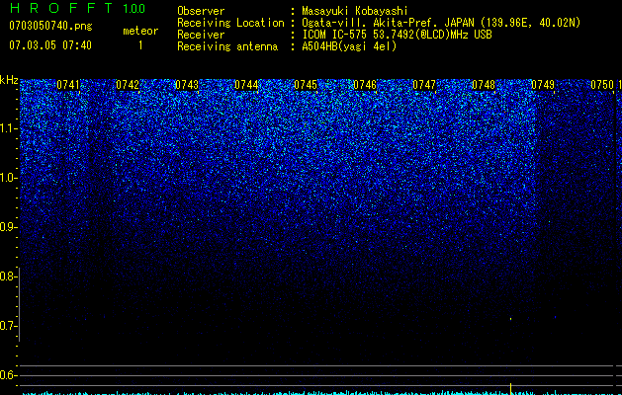Click the 0742 time marker
The width and height of the screenshot is (622, 395).
[x=128, y=85]
